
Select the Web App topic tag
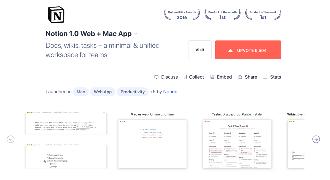(103, 92)
